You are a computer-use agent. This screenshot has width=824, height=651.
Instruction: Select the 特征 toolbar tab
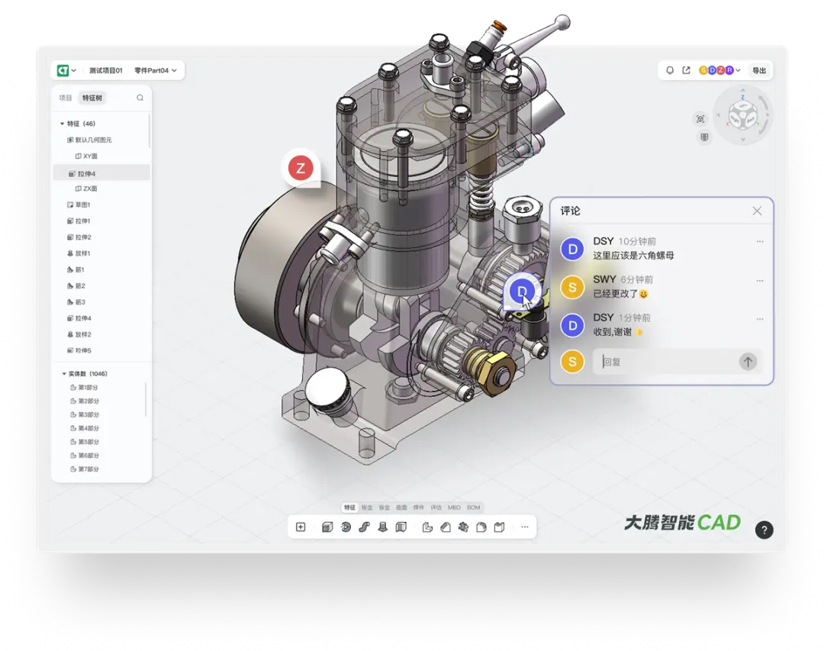tap(350, 508)
